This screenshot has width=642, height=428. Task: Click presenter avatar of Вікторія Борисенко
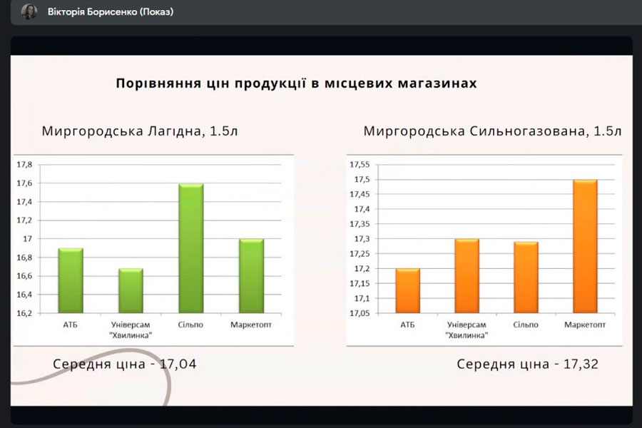[x=29, y=11]
